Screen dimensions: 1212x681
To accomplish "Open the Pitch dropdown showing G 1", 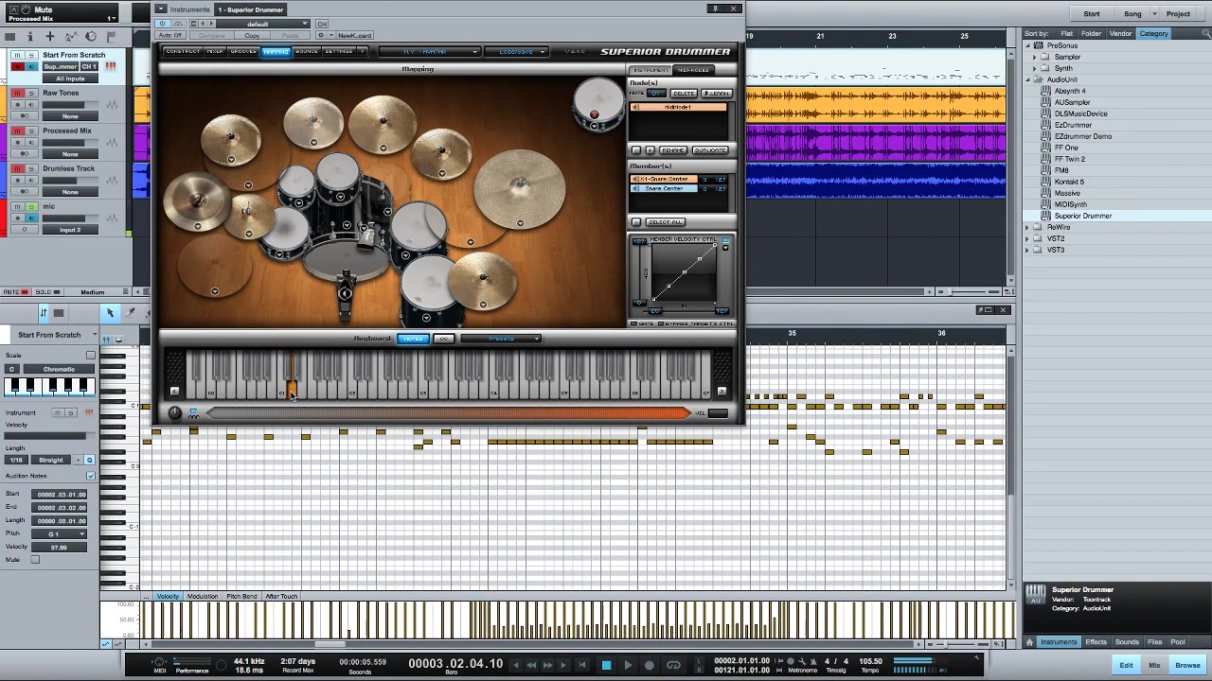I will (x=60, y=533).
